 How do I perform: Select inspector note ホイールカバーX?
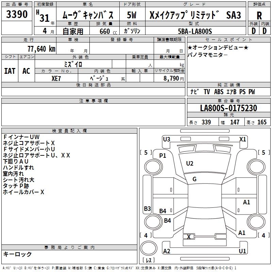(23, 192)
